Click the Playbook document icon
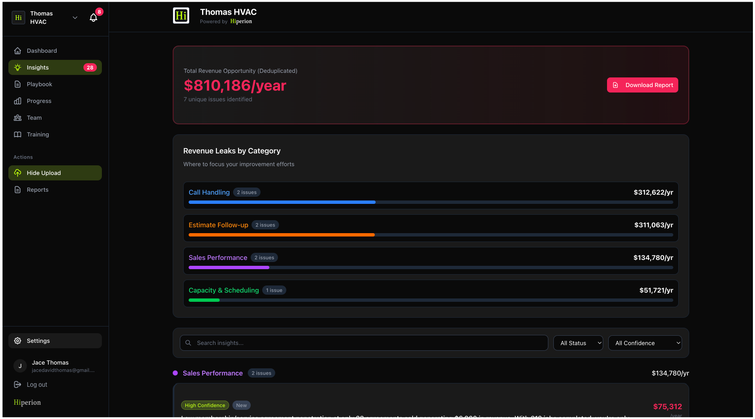 point(18,84)
